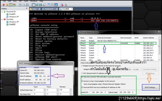Click the Automatic Settings button
This screenshot has height=101, width=162.
click(x=151, y=69)
